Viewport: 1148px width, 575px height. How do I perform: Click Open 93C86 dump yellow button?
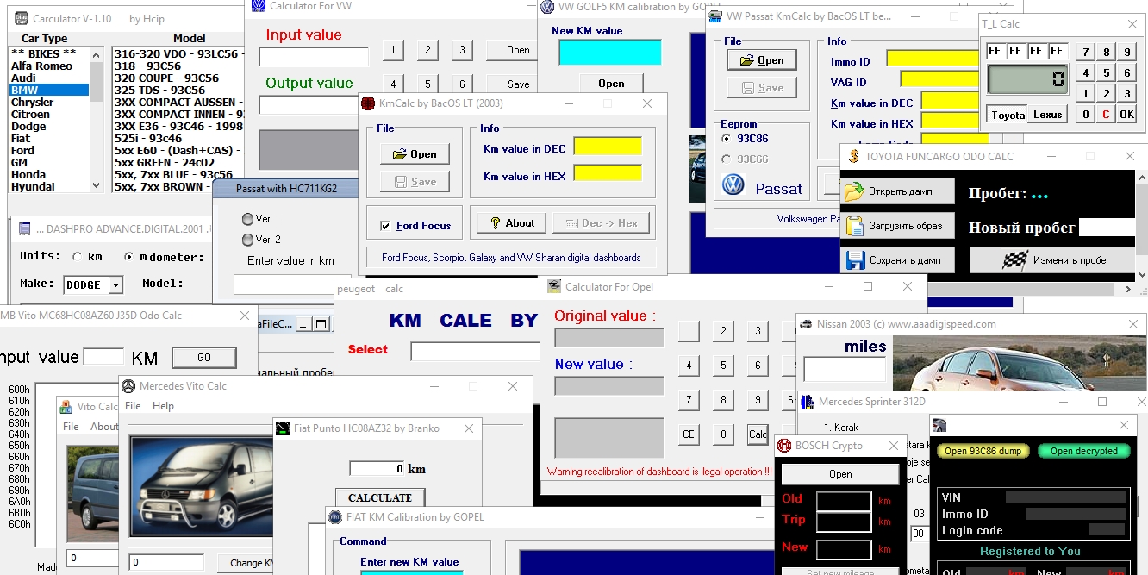(983, 451)
